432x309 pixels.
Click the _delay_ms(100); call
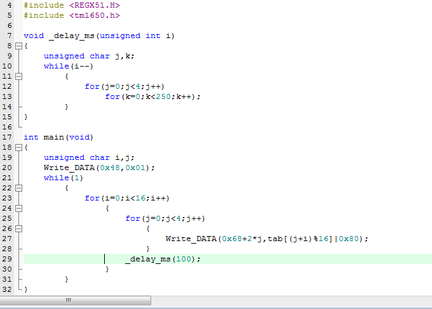point(163,260)
